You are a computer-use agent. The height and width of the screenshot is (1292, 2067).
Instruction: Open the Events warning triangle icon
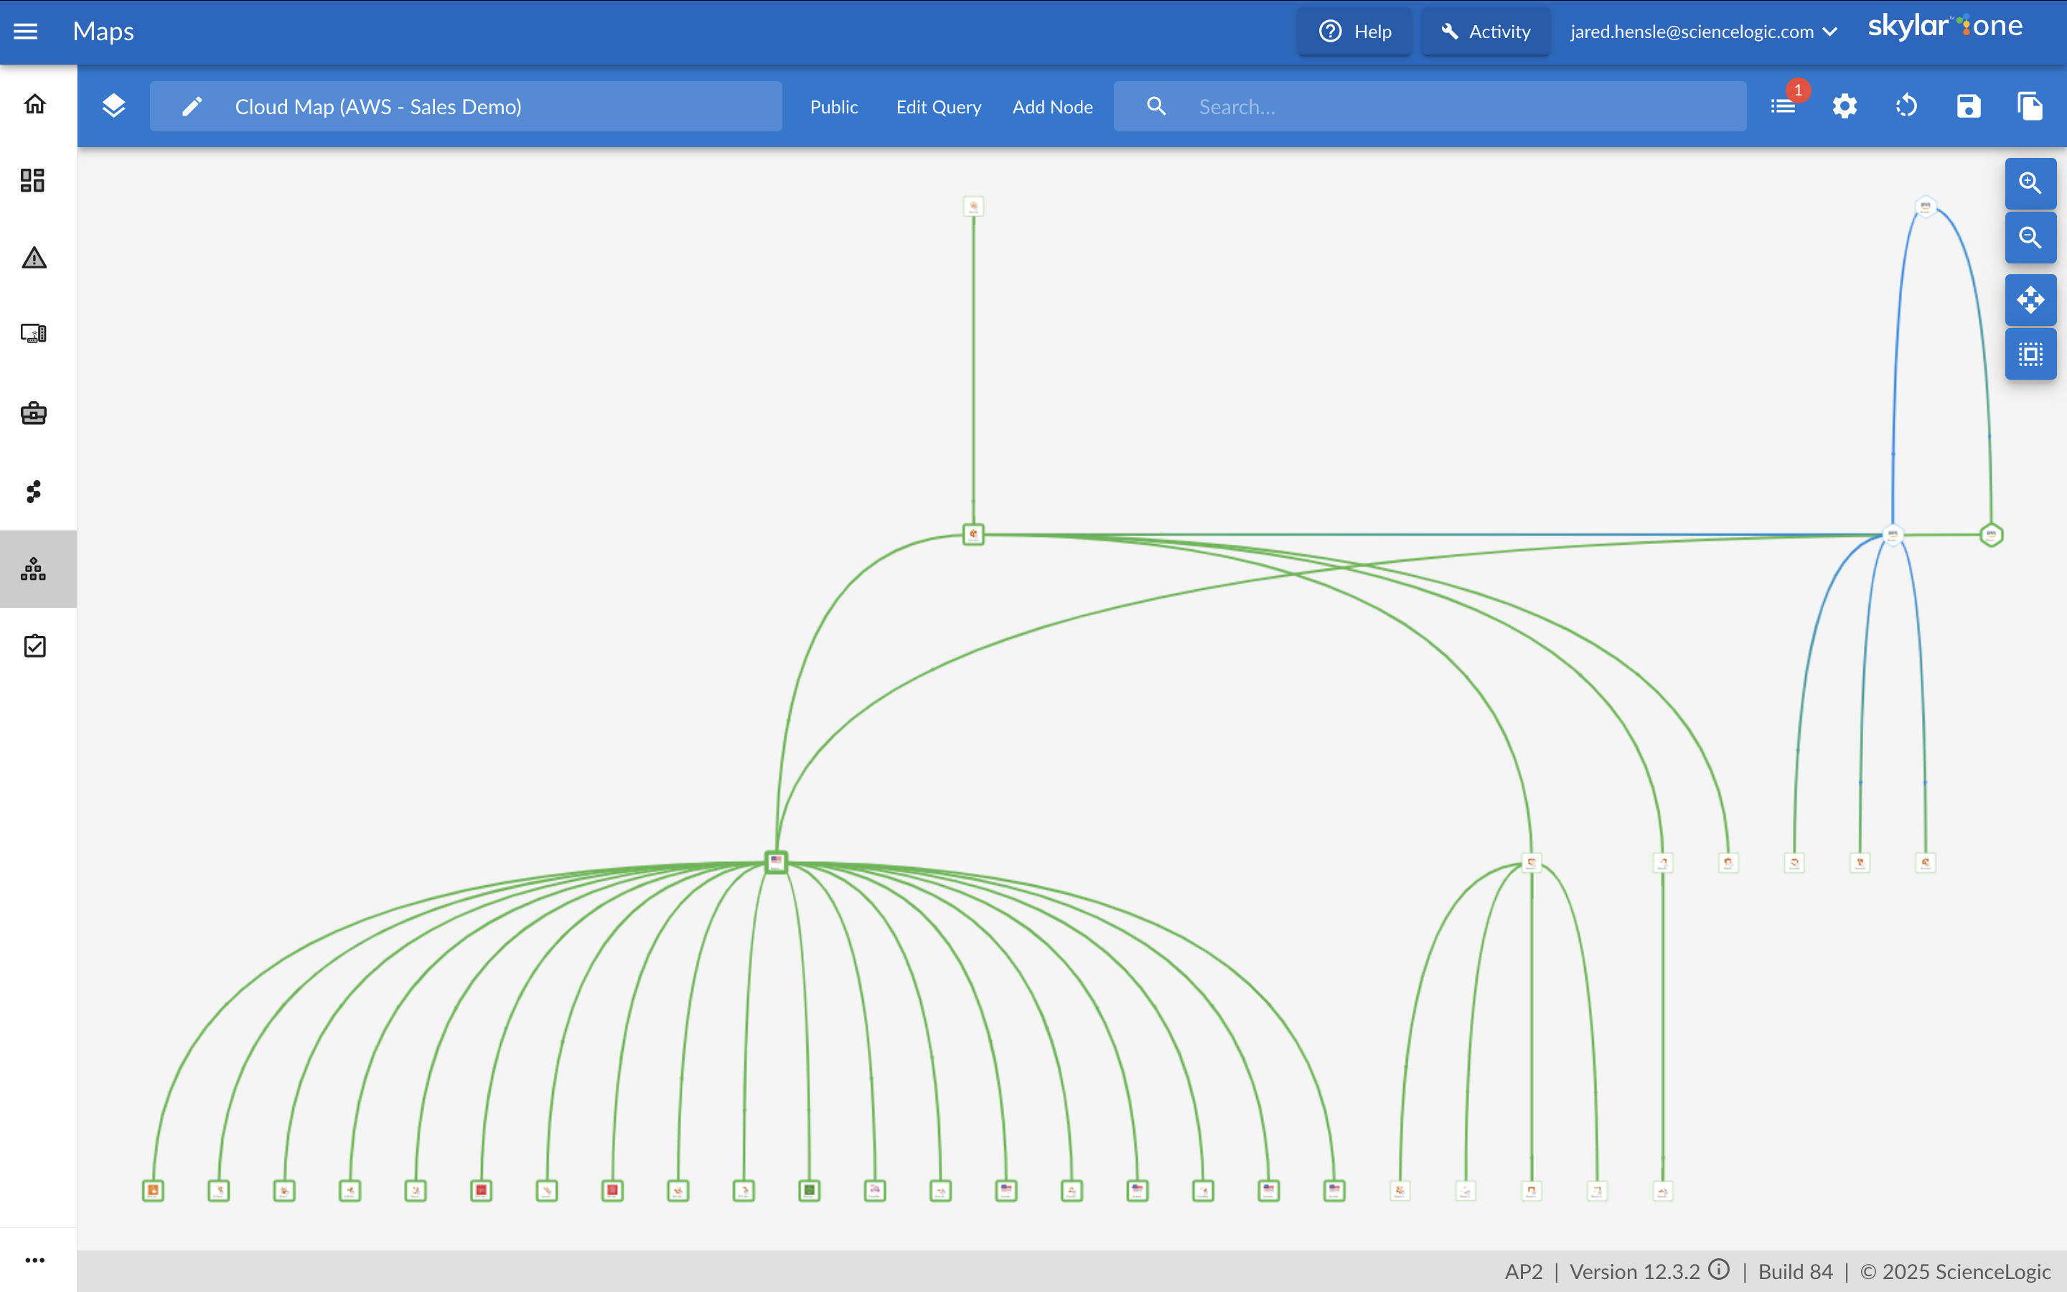tap(34, 257)
